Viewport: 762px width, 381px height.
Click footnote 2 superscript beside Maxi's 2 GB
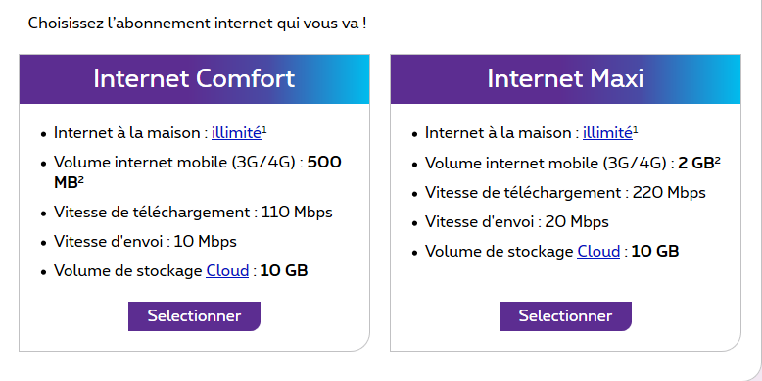tap(717, 160)
